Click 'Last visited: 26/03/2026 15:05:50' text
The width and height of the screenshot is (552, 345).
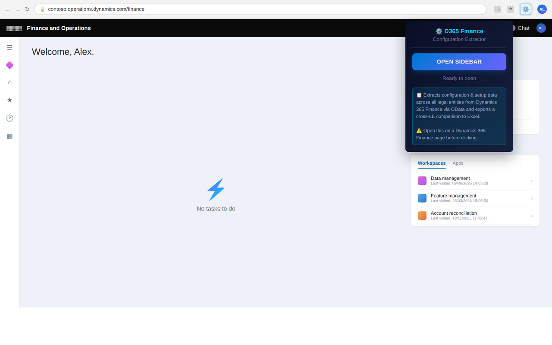[459, 201]
